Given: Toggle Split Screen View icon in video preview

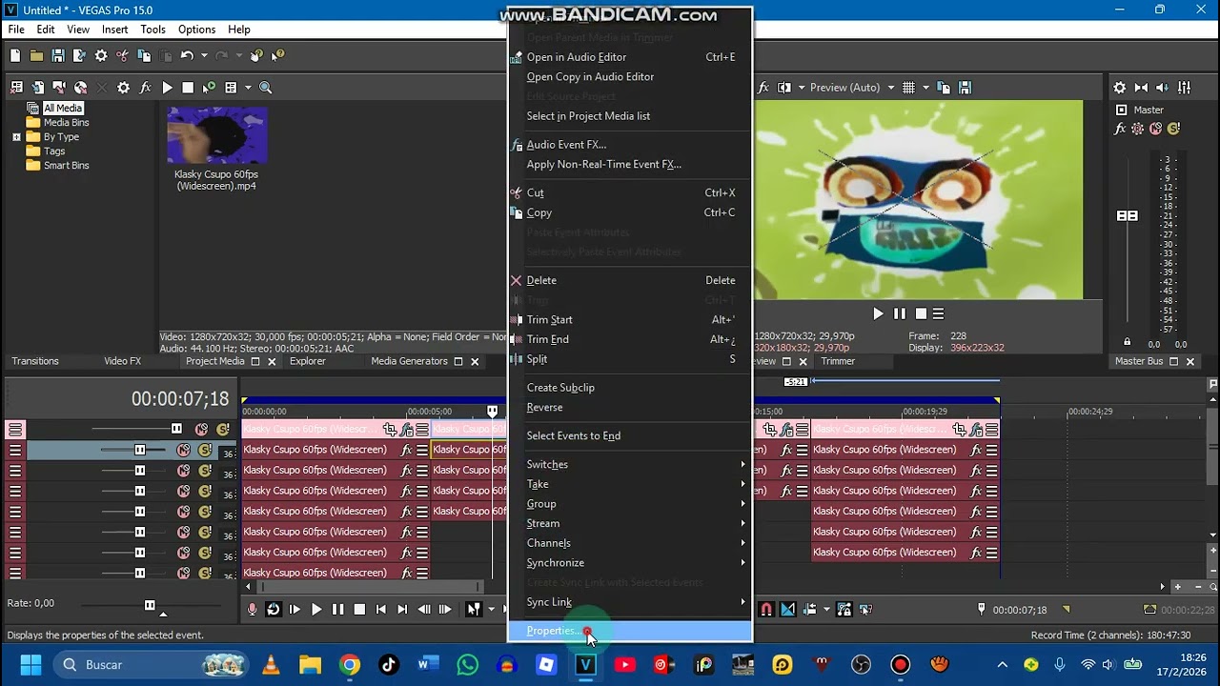Looking at the screenshot, I should pos(784,88).
